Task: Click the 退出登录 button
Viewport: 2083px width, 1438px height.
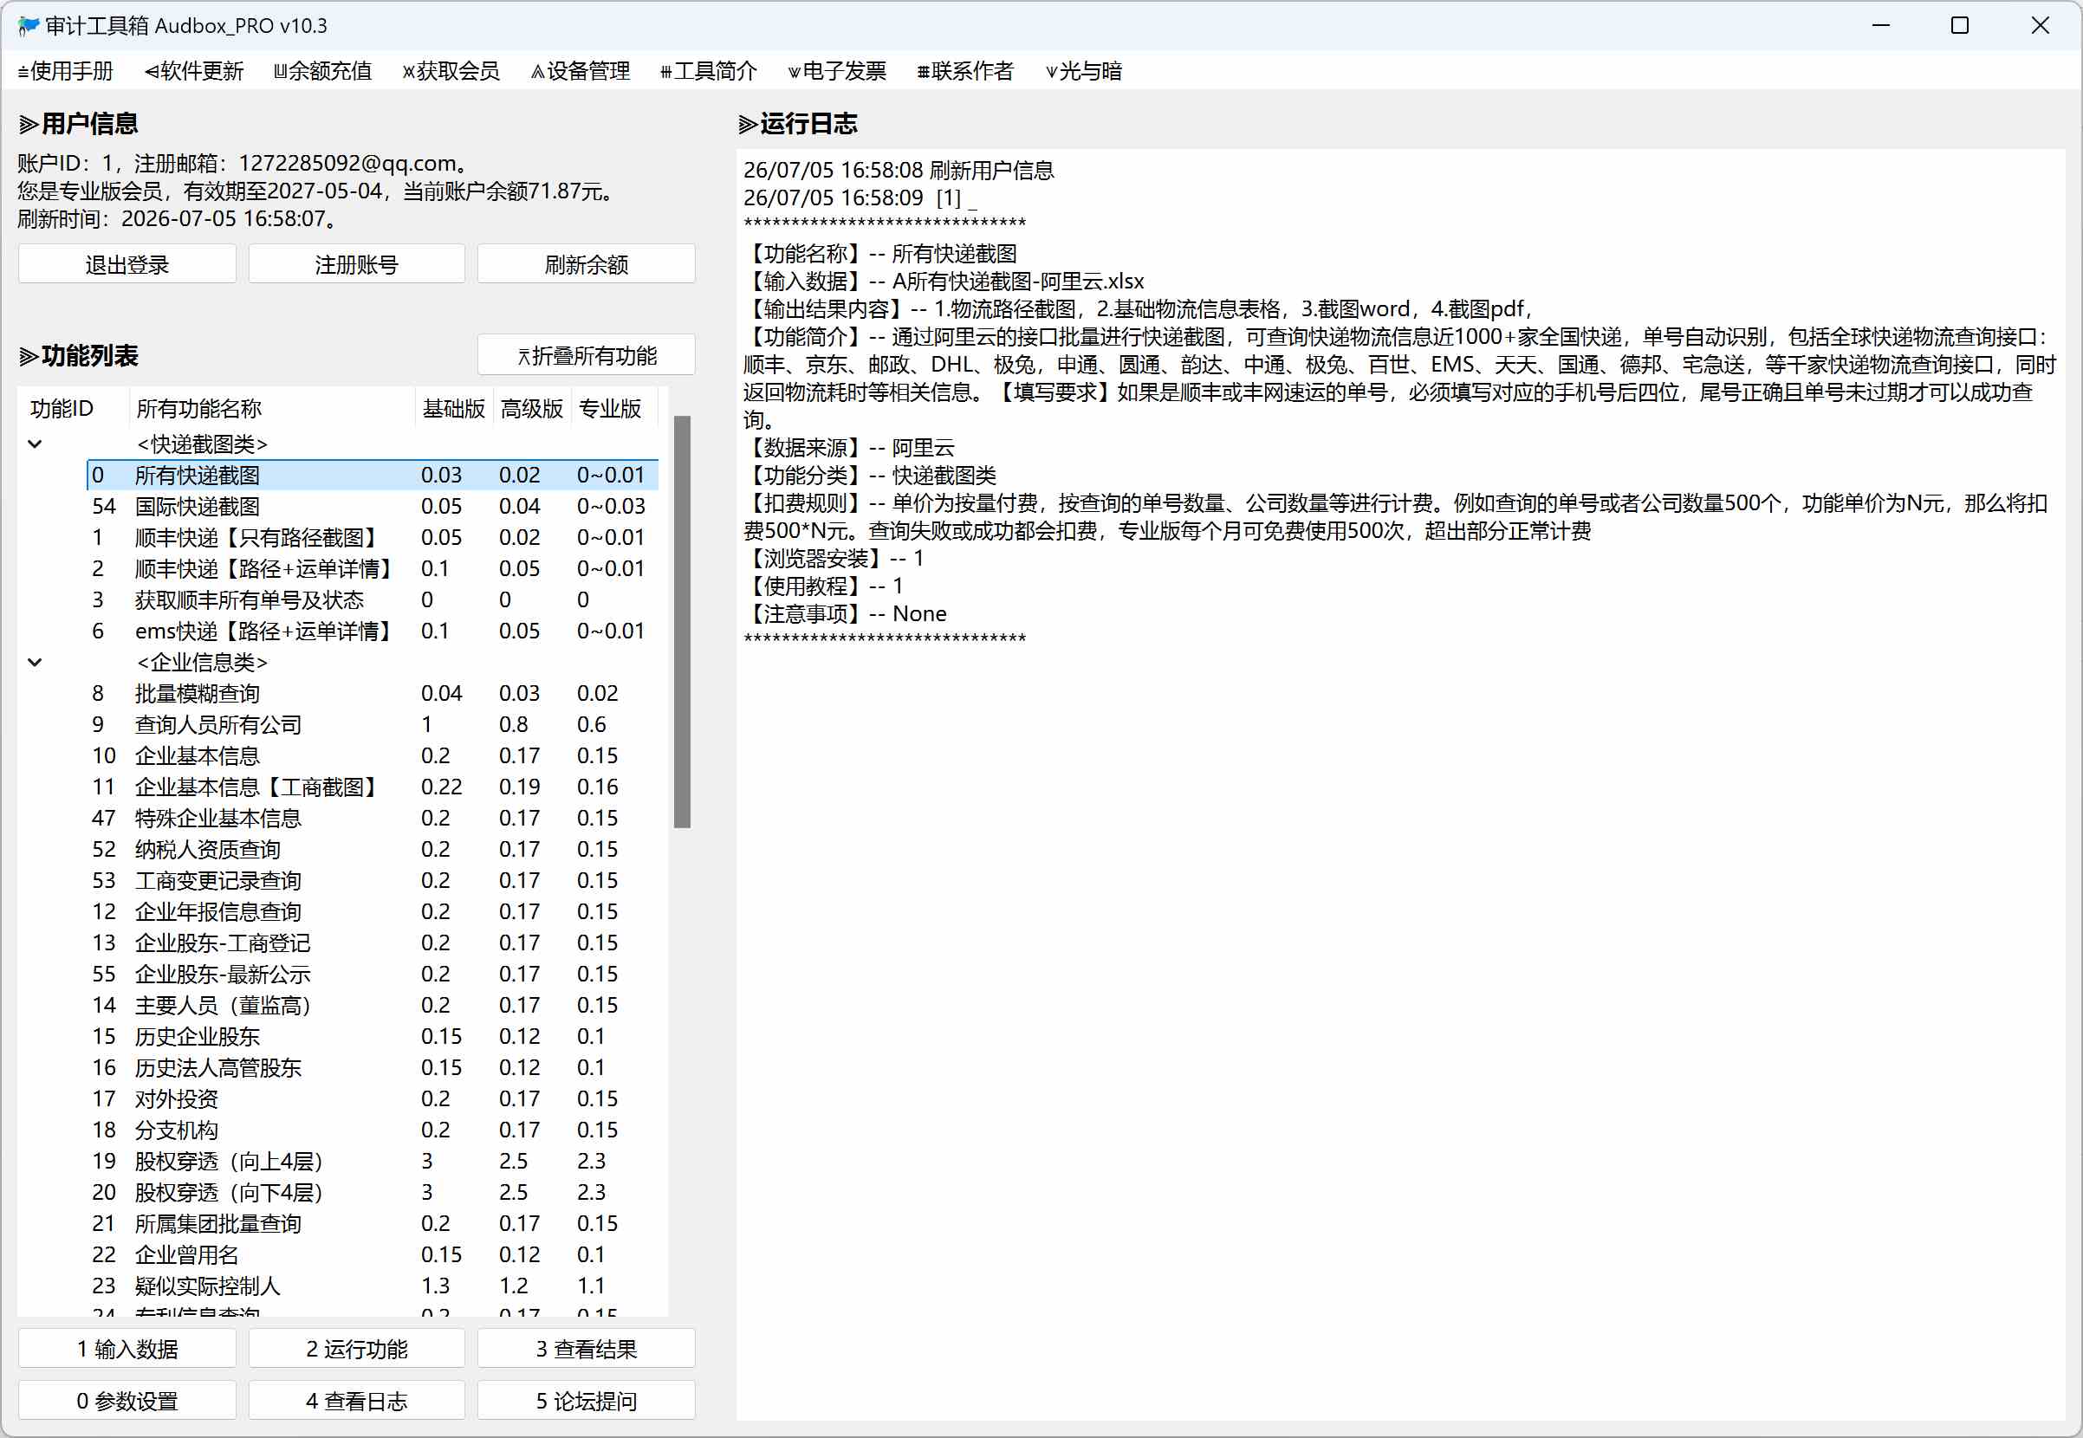Action: 127,264
